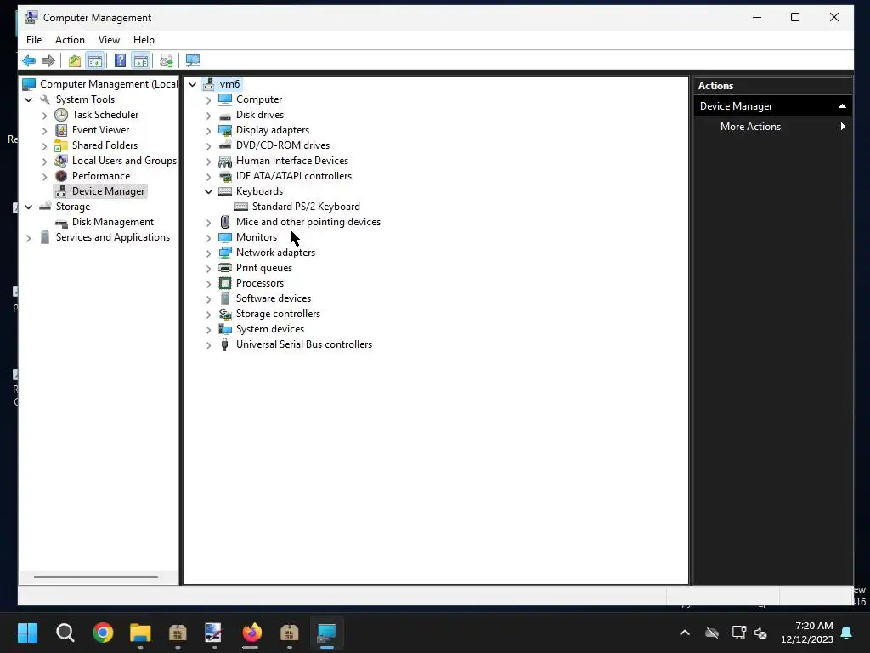Select the Software devices label
The width and height of the screenshot is (870, 653).
[x=274, y=298]
